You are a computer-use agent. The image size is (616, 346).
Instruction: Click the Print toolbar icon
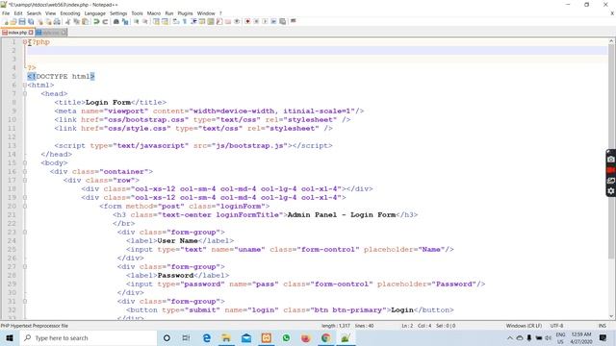[x=57, y=21]
